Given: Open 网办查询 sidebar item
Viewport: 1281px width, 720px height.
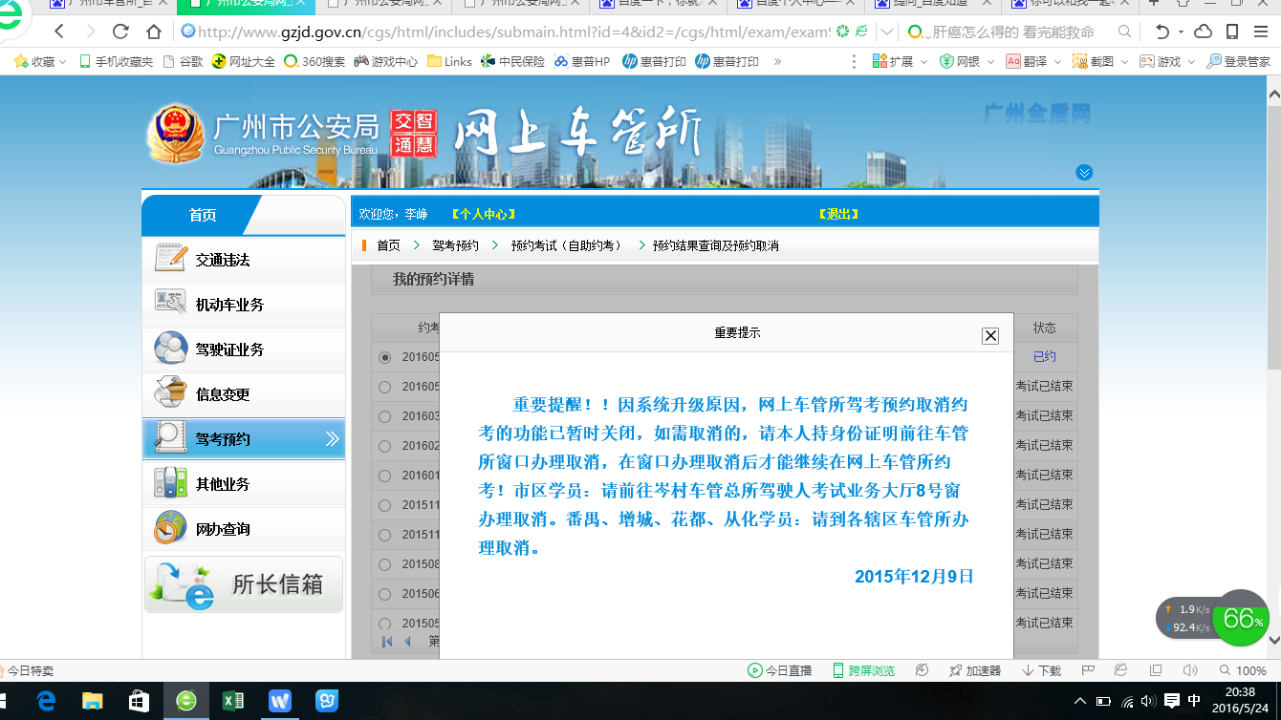Looking at the screenshot, I should (244, 529).
